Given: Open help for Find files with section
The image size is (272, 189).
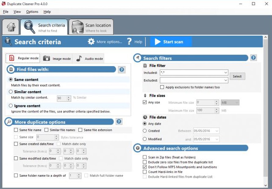Looking at the screenshot, I should coord(122,69).
